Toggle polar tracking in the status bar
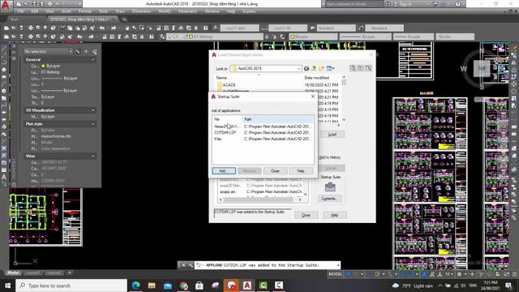The image size is (519, 292). pyautogui.click(x=378, y=274)
